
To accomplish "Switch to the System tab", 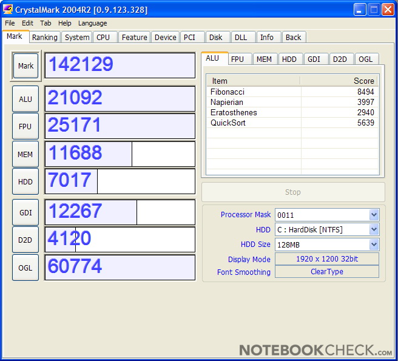I will [77, 38].
